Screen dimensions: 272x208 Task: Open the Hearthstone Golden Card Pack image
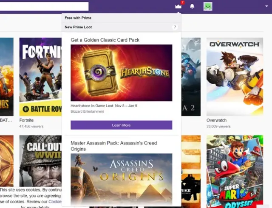tap(121, 73)
